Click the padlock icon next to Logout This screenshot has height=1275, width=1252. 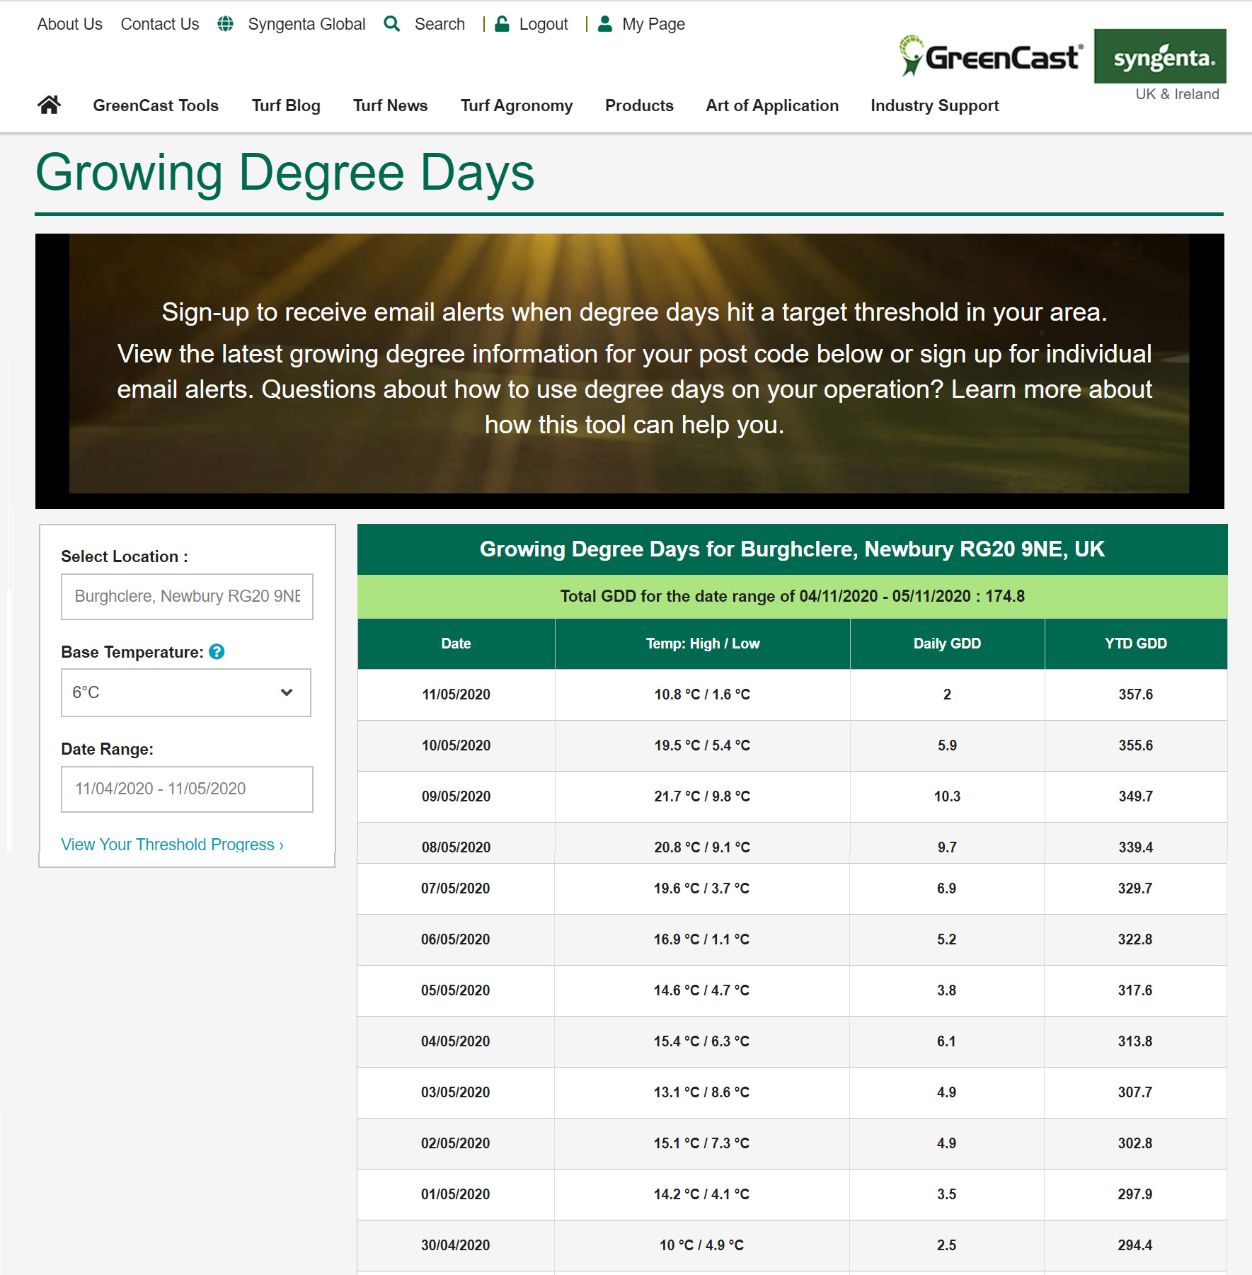(x=502, y=24)
